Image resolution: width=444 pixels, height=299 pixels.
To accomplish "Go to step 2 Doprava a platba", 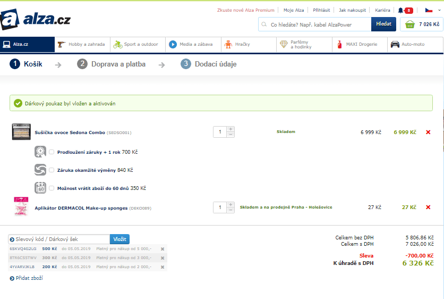I will tap(112, 64).
